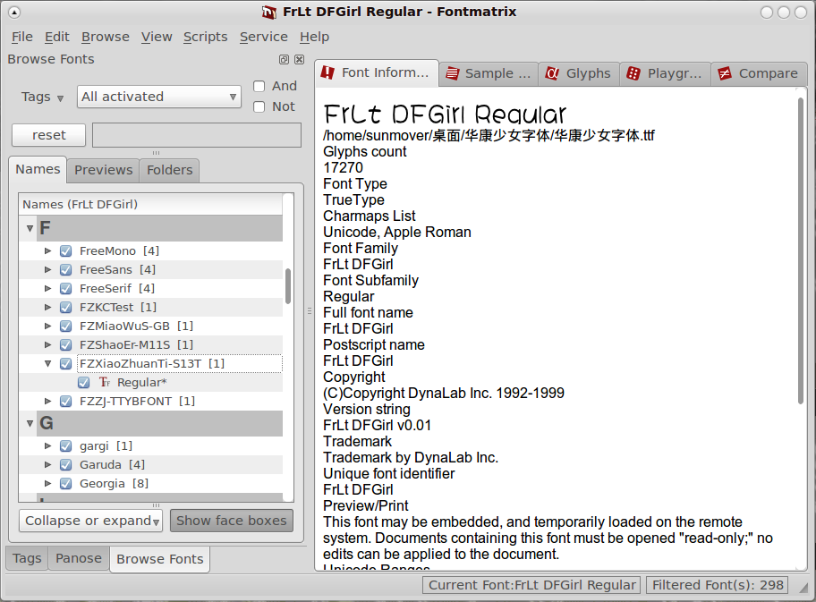Click the Glyphs tab alpha icon
The image size is (816, 602).
tap(552, 73)
